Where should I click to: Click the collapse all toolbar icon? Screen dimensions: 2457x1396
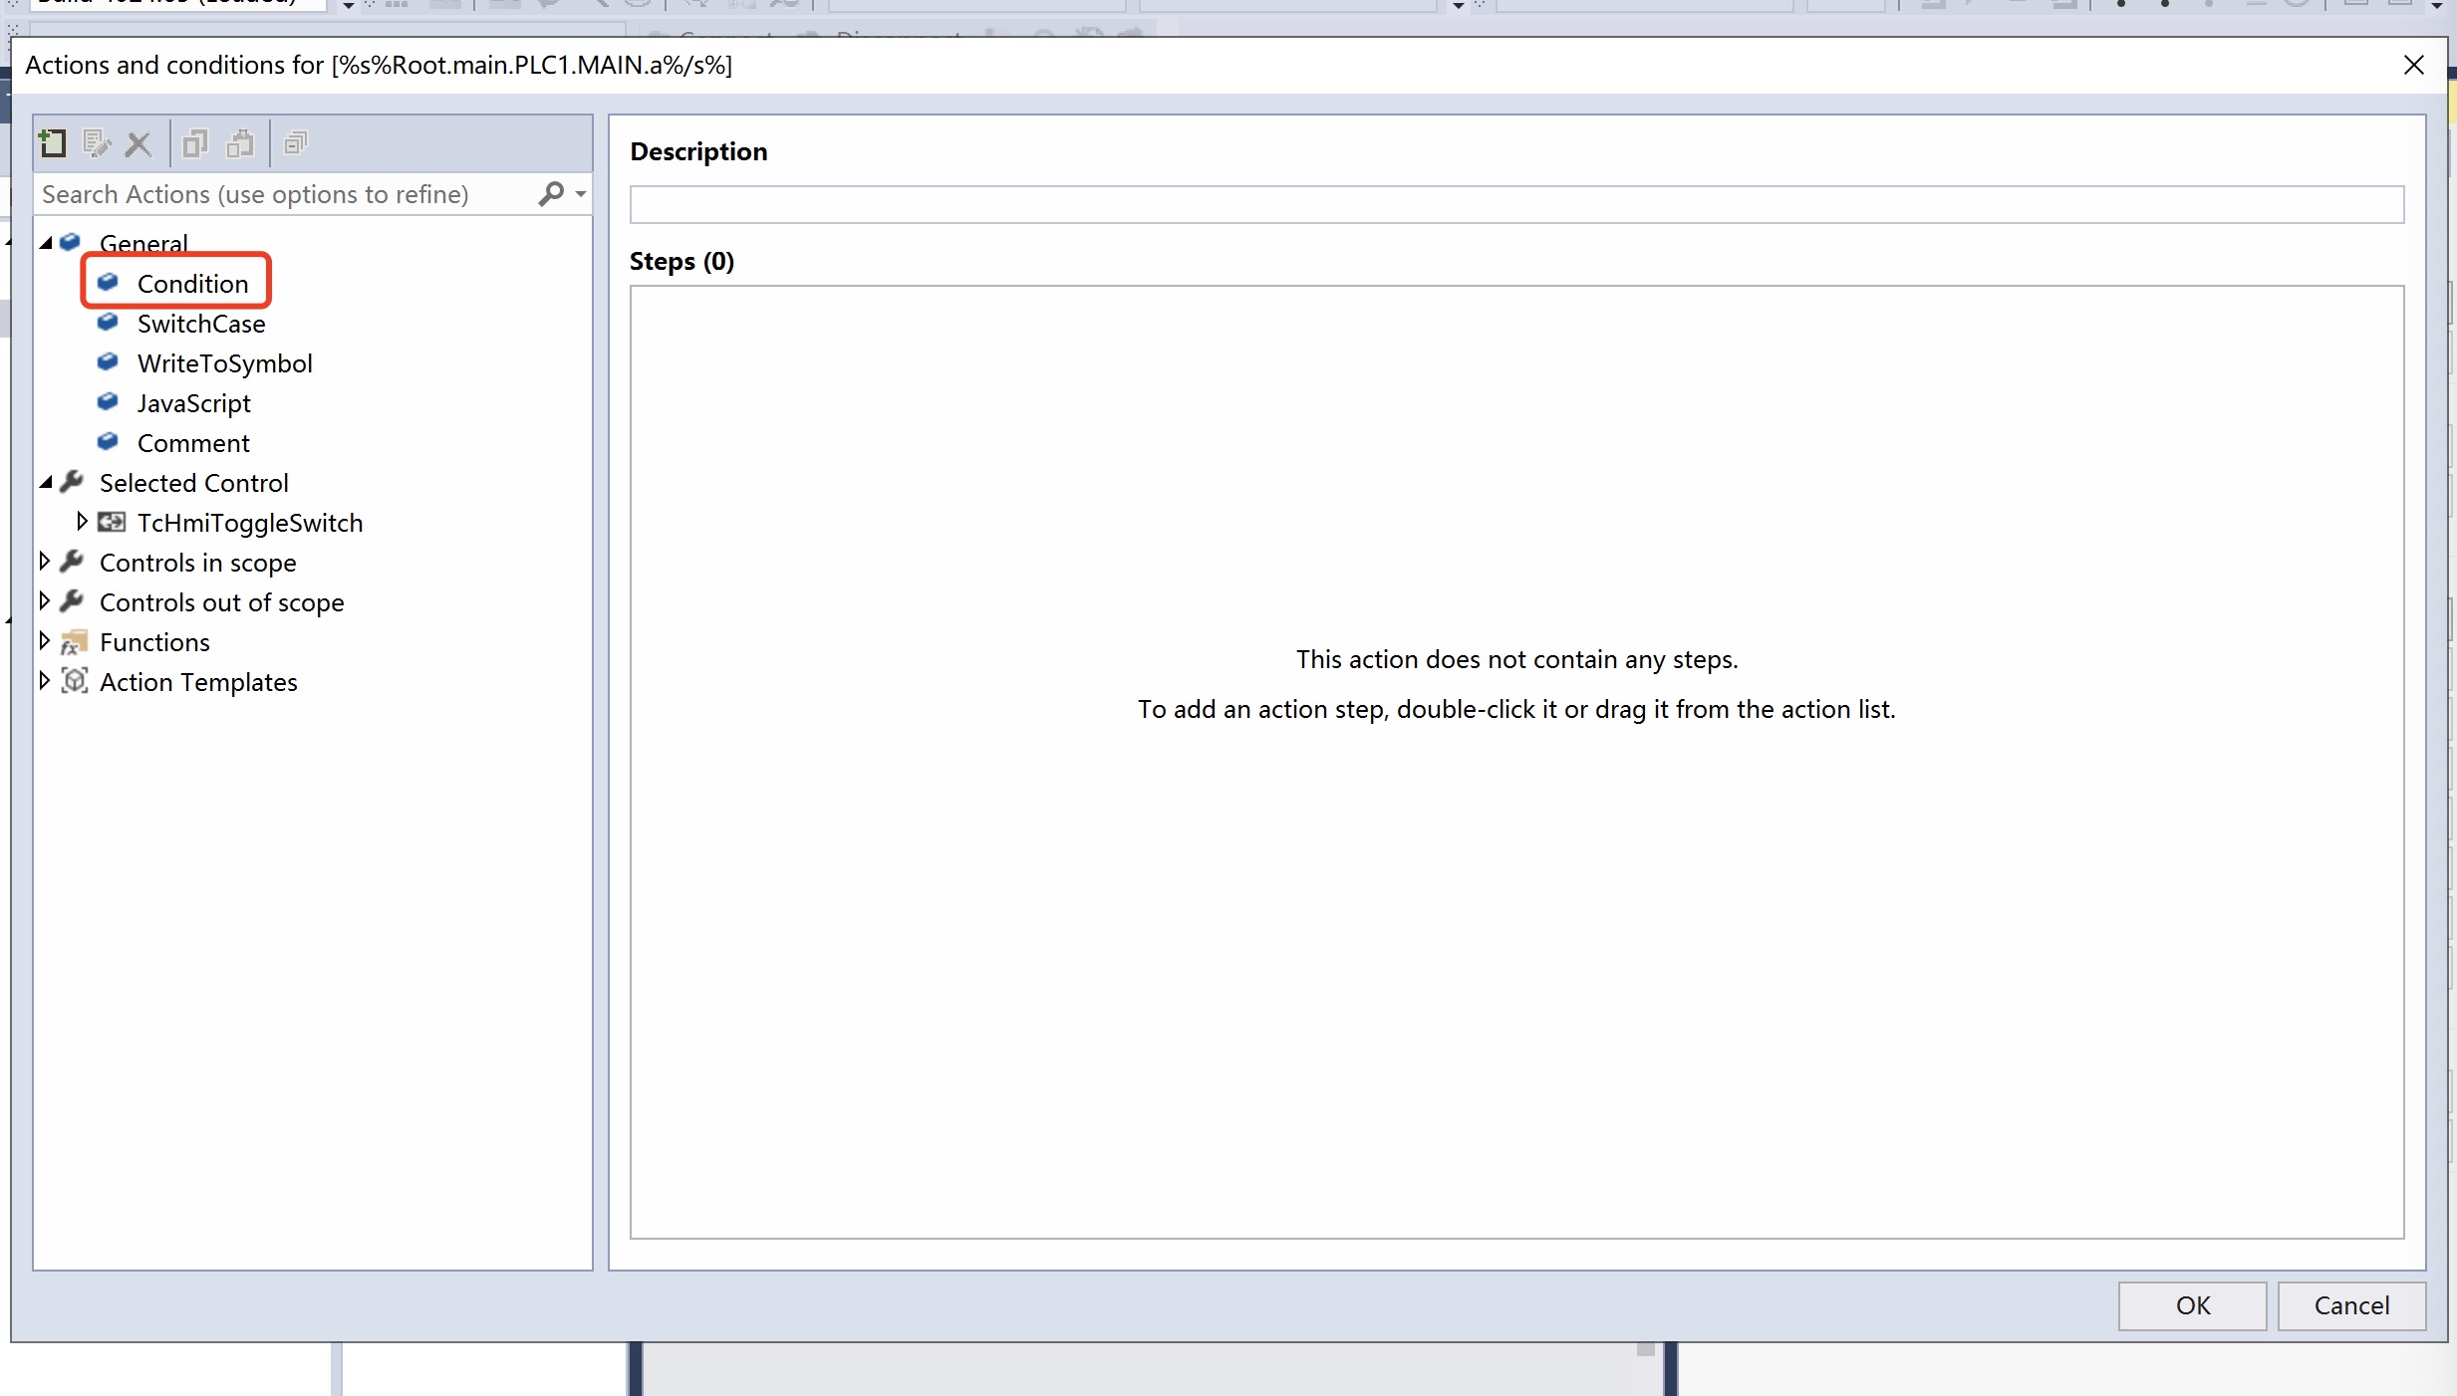(296, 144)
